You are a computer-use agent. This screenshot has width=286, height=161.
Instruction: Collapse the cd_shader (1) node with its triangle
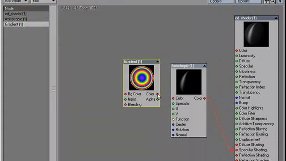coord(276,18)
